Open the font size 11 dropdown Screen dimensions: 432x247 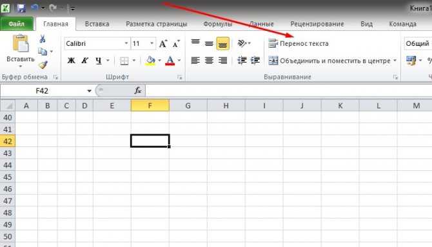[x=152, y=43]
